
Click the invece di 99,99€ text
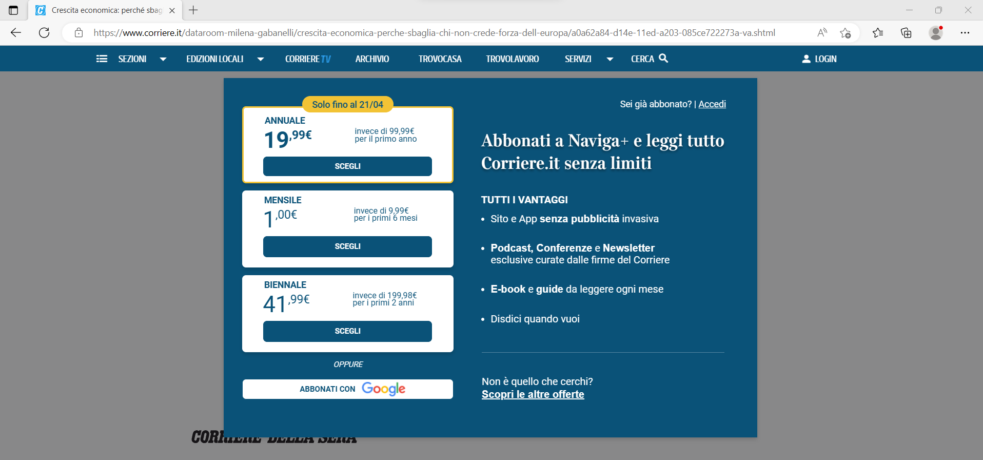(384, 131)
